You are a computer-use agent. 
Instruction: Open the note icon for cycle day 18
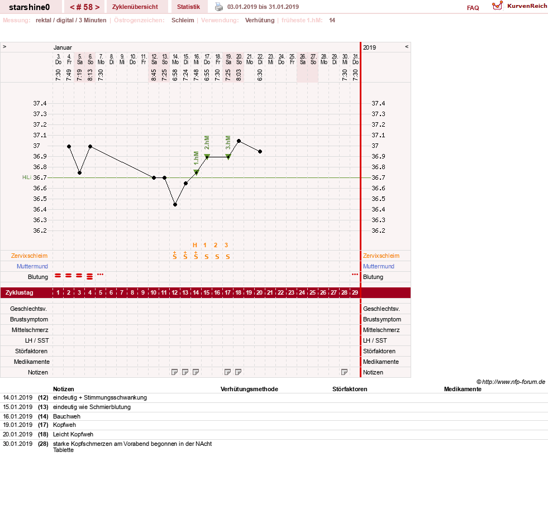[x=239, y=372]
